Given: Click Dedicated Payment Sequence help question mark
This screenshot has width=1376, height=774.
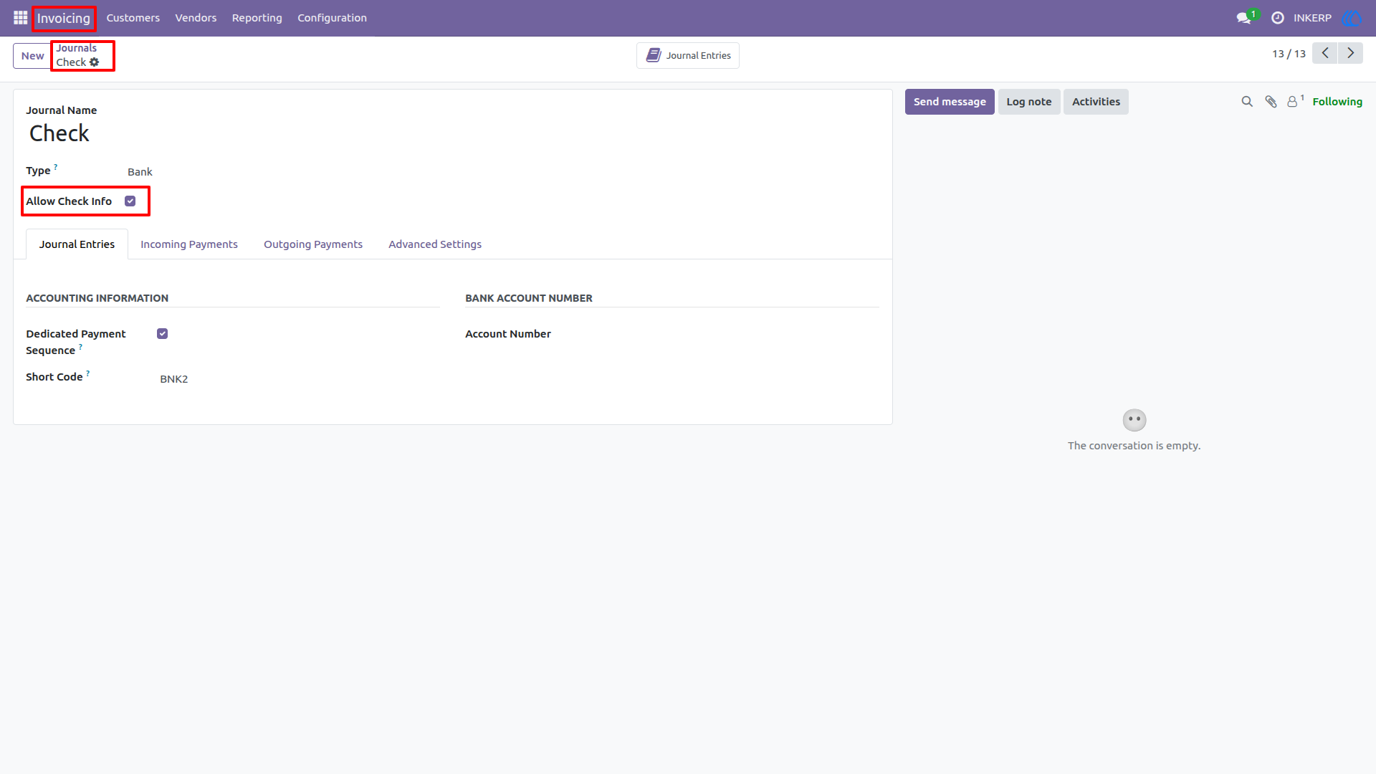Looking at the screenshot, I should pyautogui.click(x=80, y=347).
